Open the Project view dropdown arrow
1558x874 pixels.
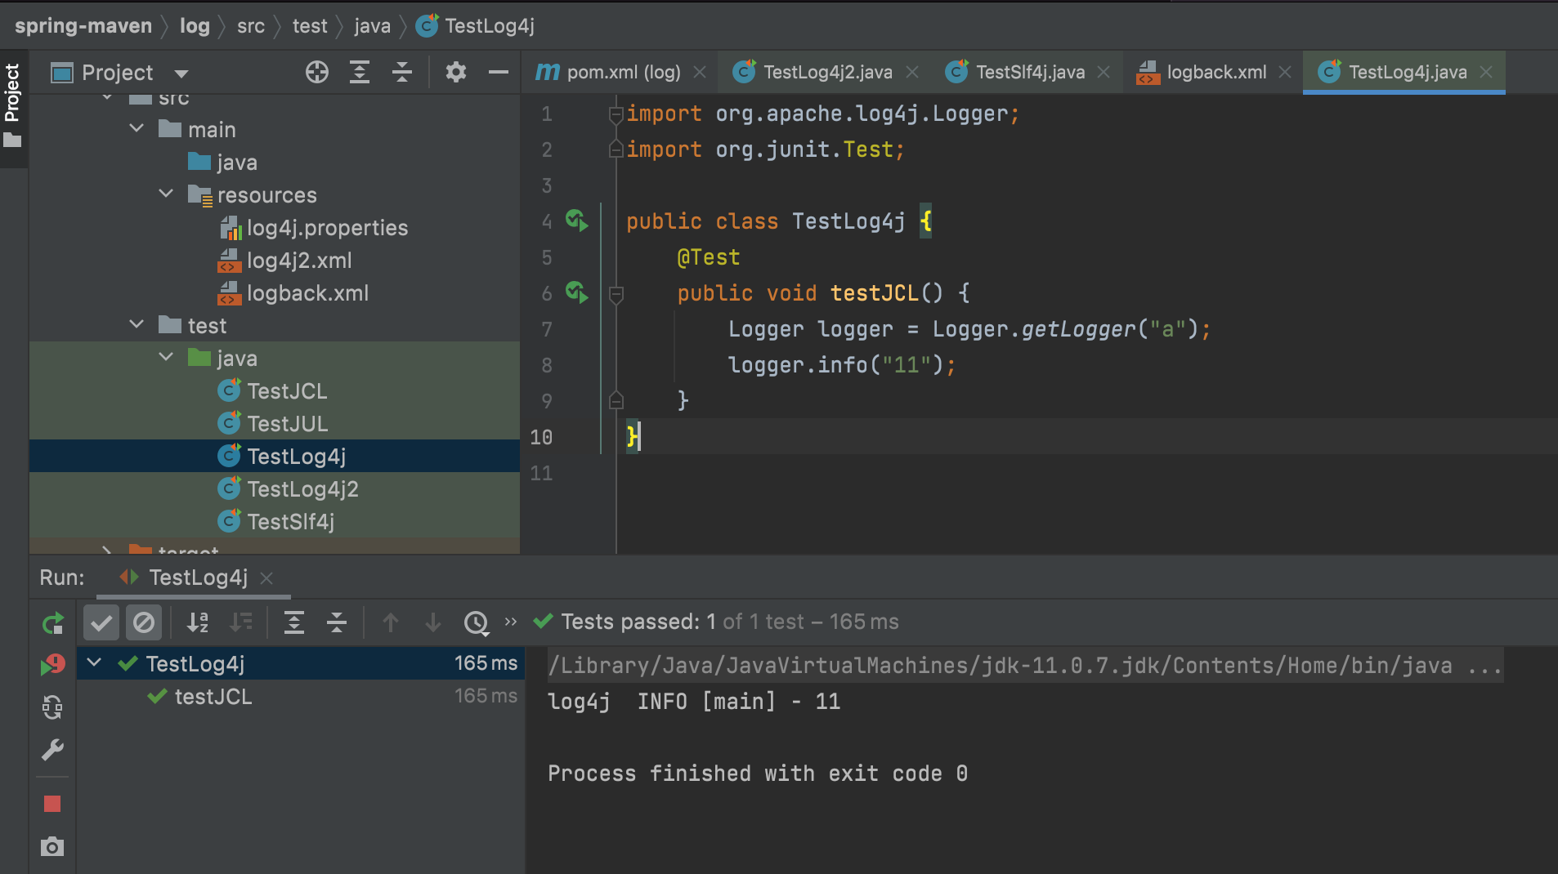pos(181,74)
